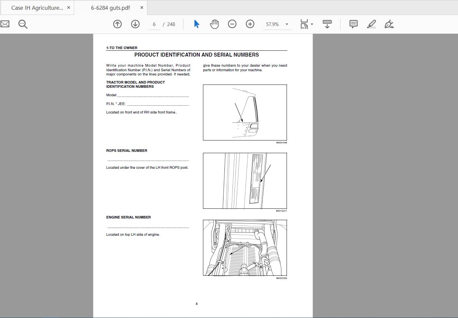Go to next page with down arrow

click(135, 24)
